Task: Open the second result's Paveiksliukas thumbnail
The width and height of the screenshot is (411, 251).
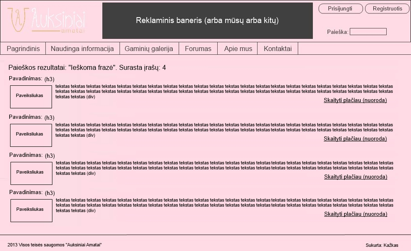Action: click(x=31, y=135)
